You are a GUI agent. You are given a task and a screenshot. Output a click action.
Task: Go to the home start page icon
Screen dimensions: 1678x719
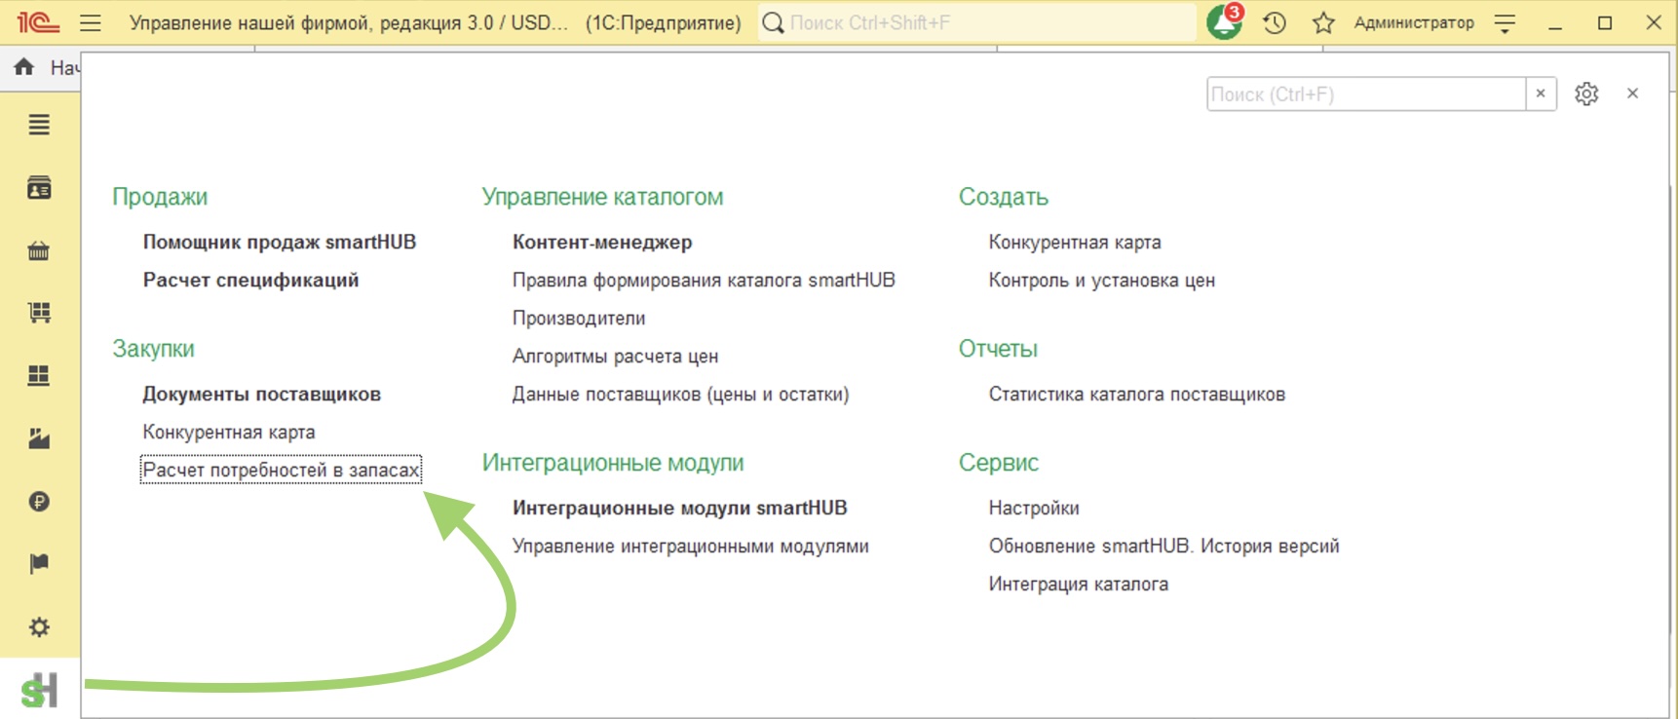point(24,66)
